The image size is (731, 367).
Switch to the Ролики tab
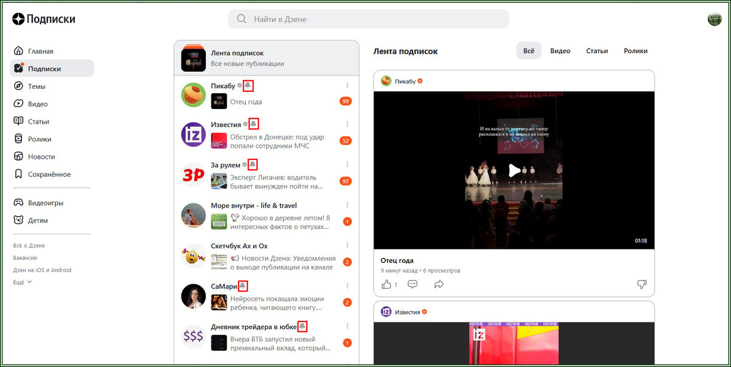(x=635, y=51)
